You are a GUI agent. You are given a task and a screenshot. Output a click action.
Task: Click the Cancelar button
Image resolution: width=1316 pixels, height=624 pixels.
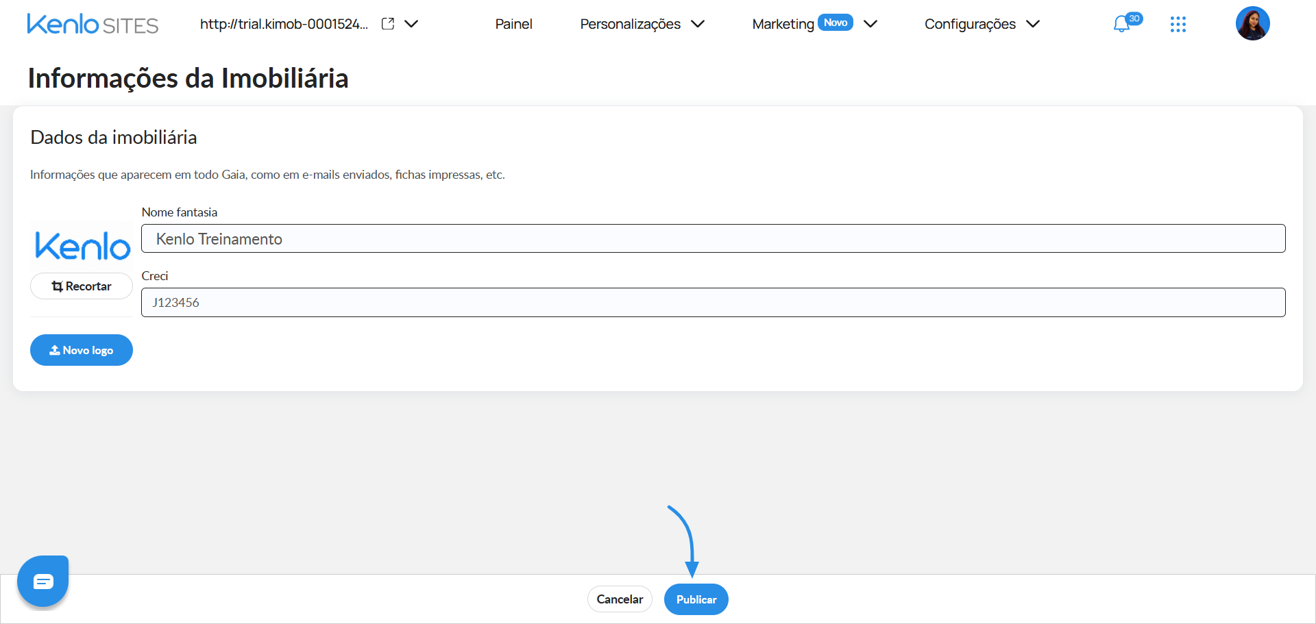(620, 599)
